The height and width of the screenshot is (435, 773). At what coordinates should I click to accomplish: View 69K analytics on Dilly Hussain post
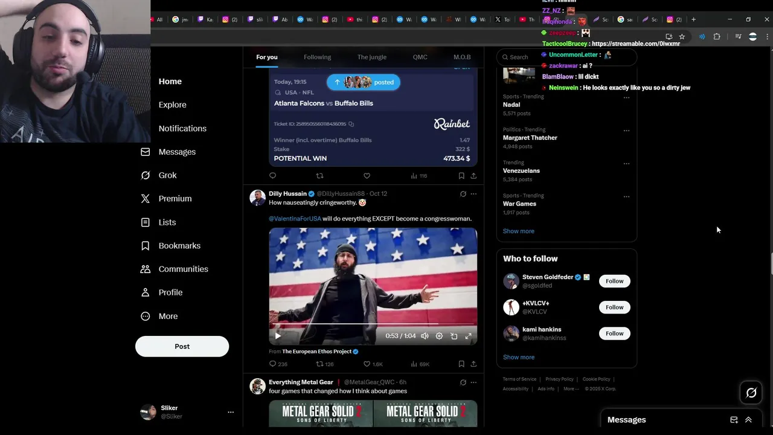420,364
